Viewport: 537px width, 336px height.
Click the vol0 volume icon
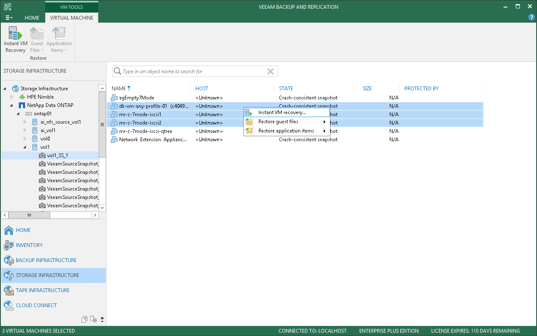(36, 139)
